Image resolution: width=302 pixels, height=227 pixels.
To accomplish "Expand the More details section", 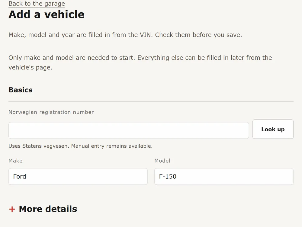I will click(43, 209).
